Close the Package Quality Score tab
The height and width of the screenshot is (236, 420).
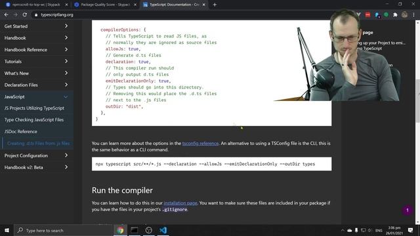[x=135, y=5]
